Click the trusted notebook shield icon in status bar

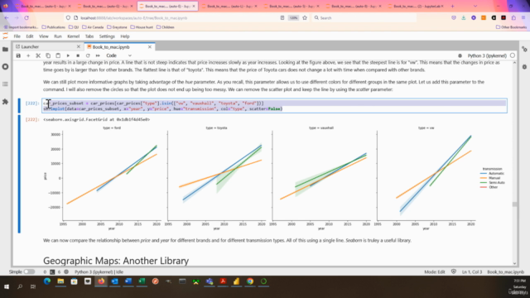click(x=454, y=272)
